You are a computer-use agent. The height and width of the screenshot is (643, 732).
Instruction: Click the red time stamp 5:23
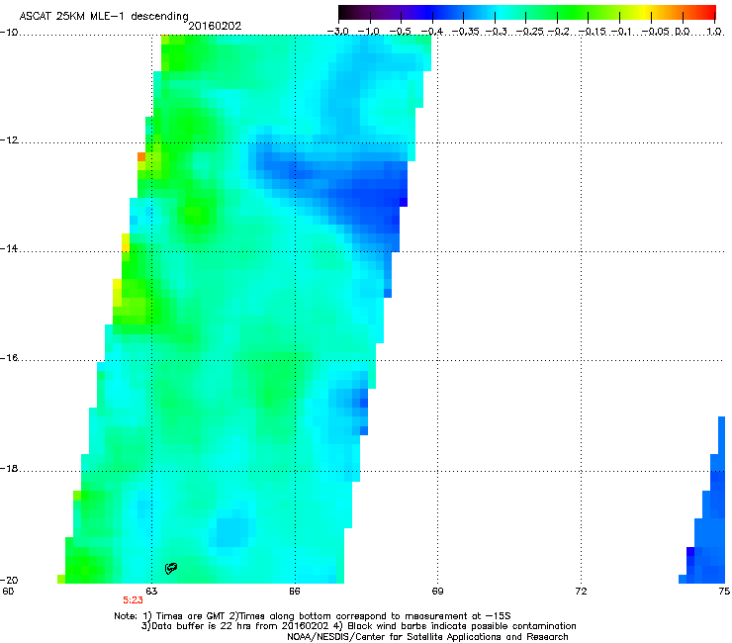(133, 600)
